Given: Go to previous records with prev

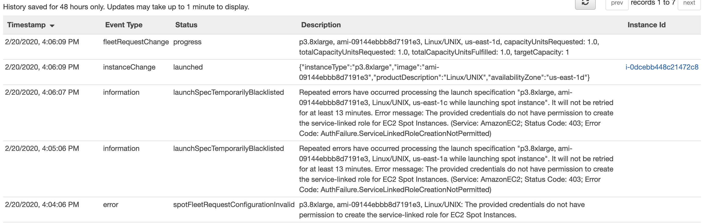Looking at the screenshot, I should [x=617, y=4].
